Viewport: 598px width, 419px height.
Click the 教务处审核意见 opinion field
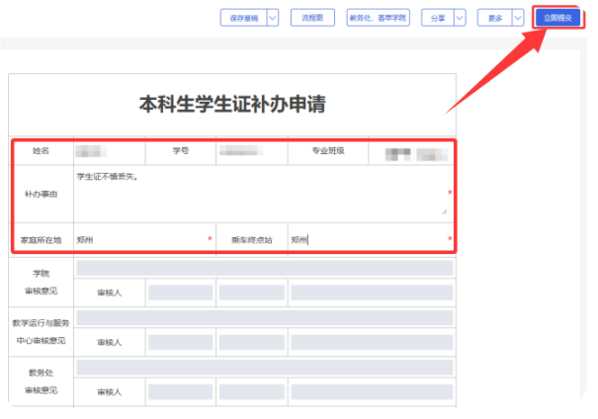pos(264,368)
